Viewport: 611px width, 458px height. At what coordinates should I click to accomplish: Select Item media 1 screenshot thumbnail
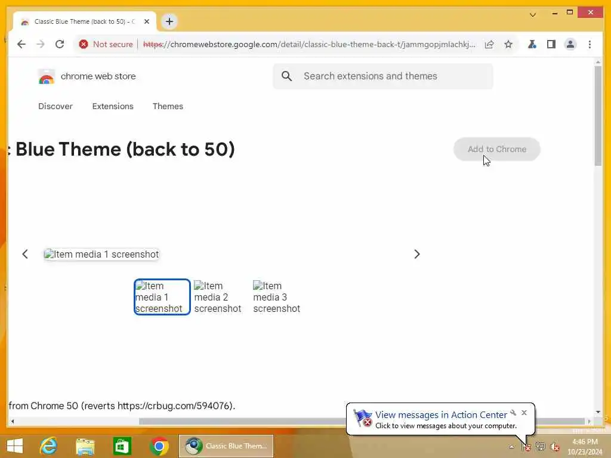click(x=162, y=297)
